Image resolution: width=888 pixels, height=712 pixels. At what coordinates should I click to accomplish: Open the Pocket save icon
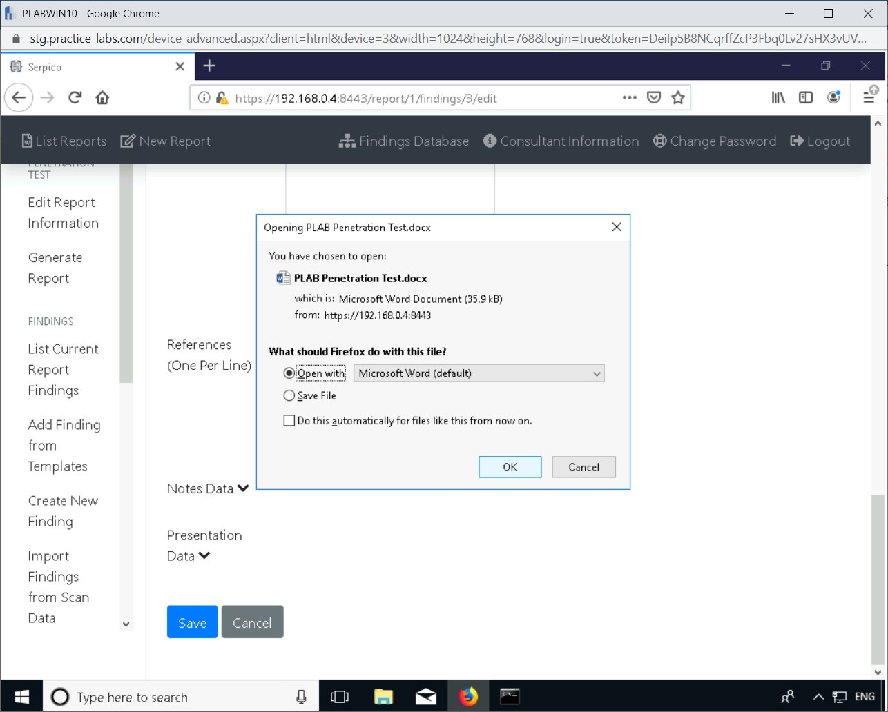tap(653, 98)
